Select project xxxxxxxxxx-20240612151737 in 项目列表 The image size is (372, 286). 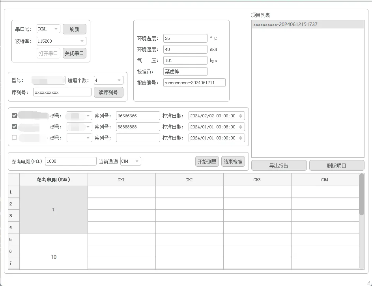pos(308,24)
